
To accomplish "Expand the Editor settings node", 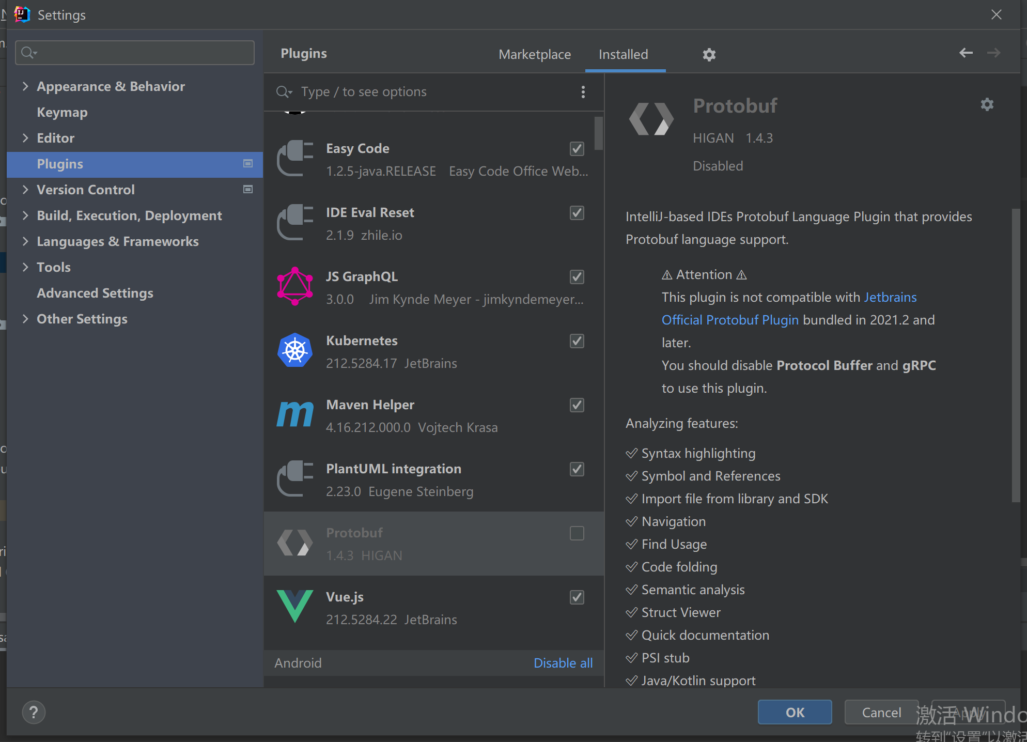I will (25, 138).
